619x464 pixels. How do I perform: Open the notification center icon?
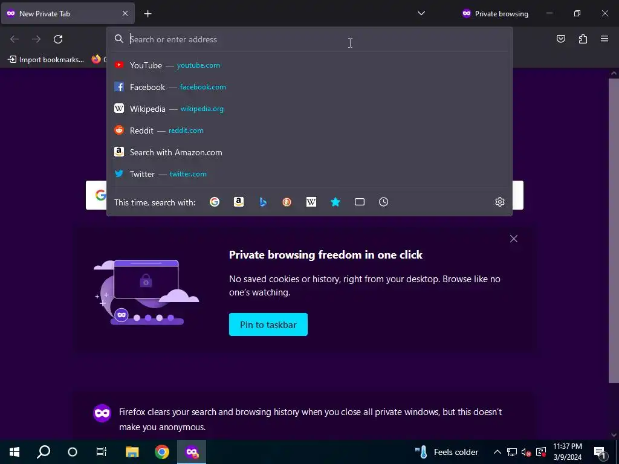(599, 452)
